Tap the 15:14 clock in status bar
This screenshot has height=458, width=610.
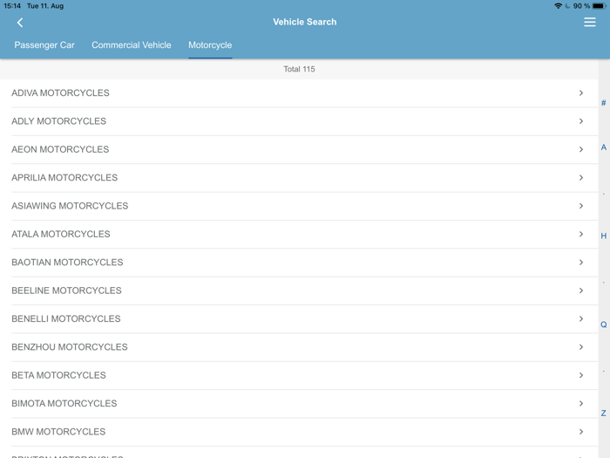(x=12, y=6)
